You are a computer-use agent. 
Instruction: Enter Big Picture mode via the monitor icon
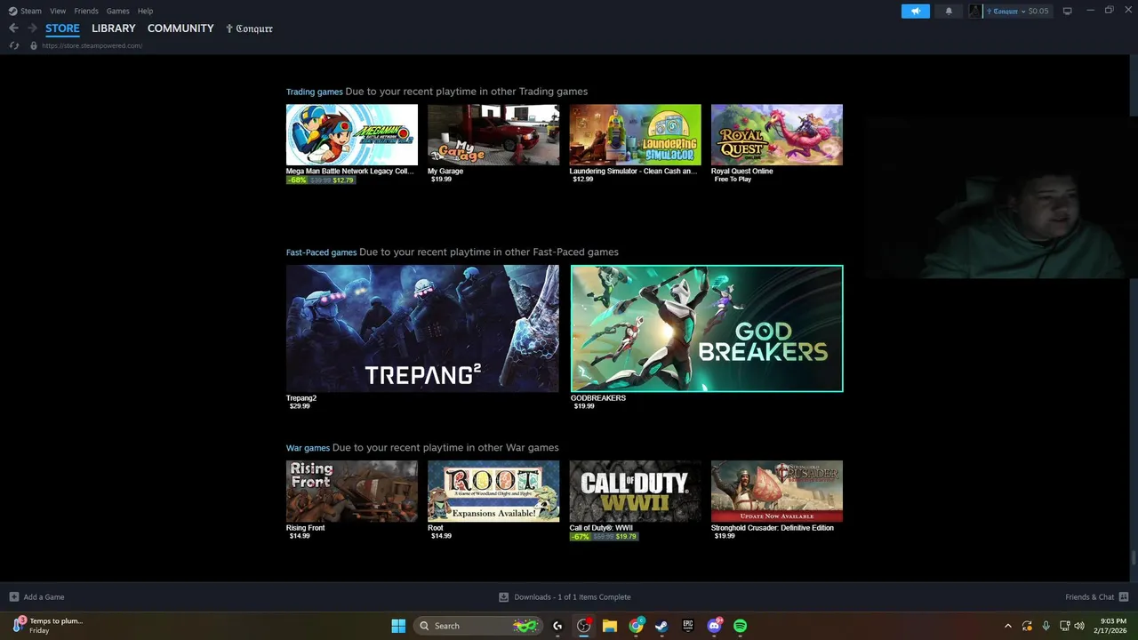(1067, 11)
